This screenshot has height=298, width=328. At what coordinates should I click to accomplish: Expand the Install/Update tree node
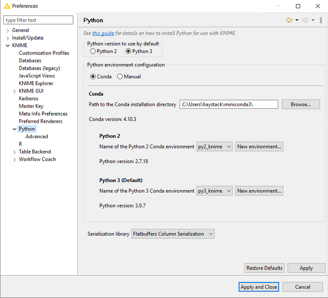coord(8,38)
